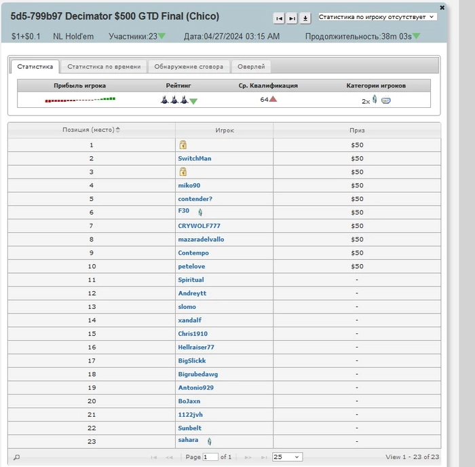
Task: Click View 1 - 23 of 23 text
Action: [x=412, y=457]
